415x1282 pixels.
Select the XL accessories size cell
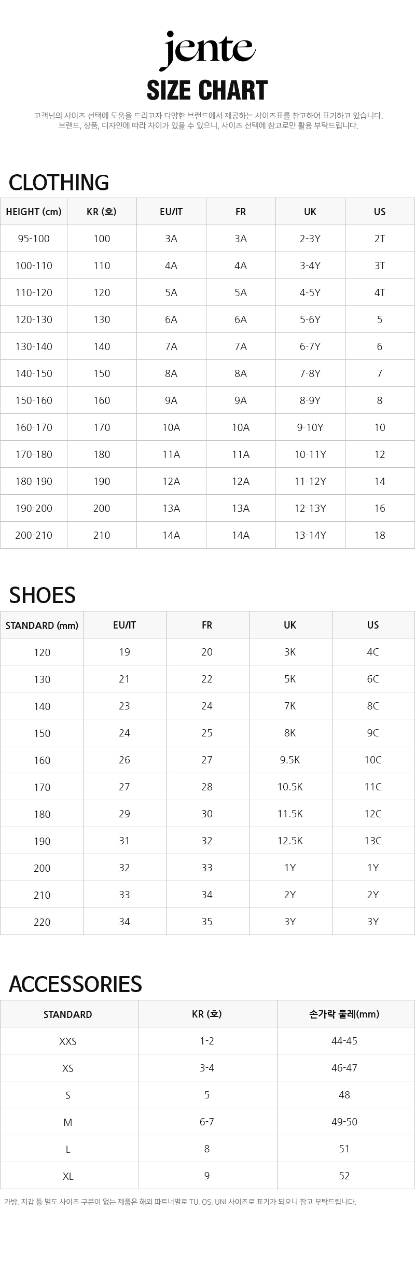coord(68,1176)
